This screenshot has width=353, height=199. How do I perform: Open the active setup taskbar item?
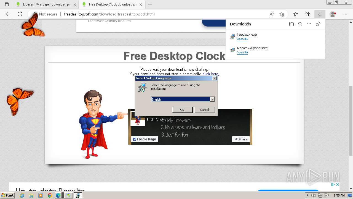click(x=78, y=195)
